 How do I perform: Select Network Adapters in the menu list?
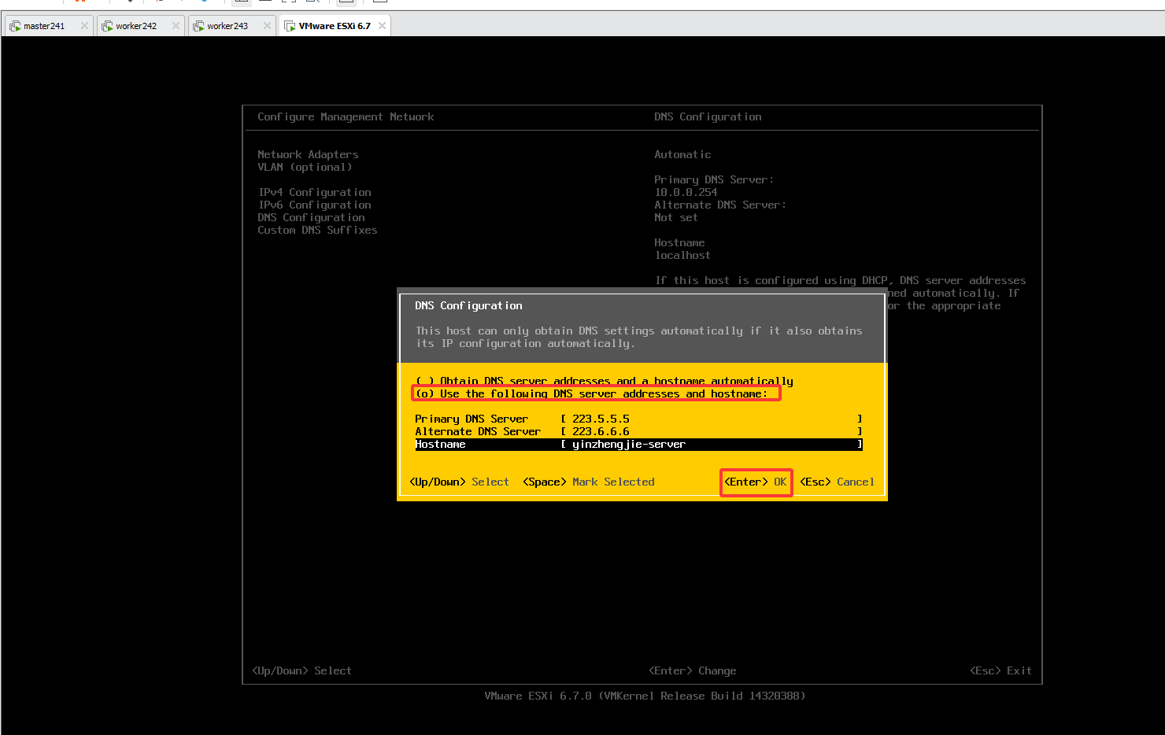click(x=308, y=154)
